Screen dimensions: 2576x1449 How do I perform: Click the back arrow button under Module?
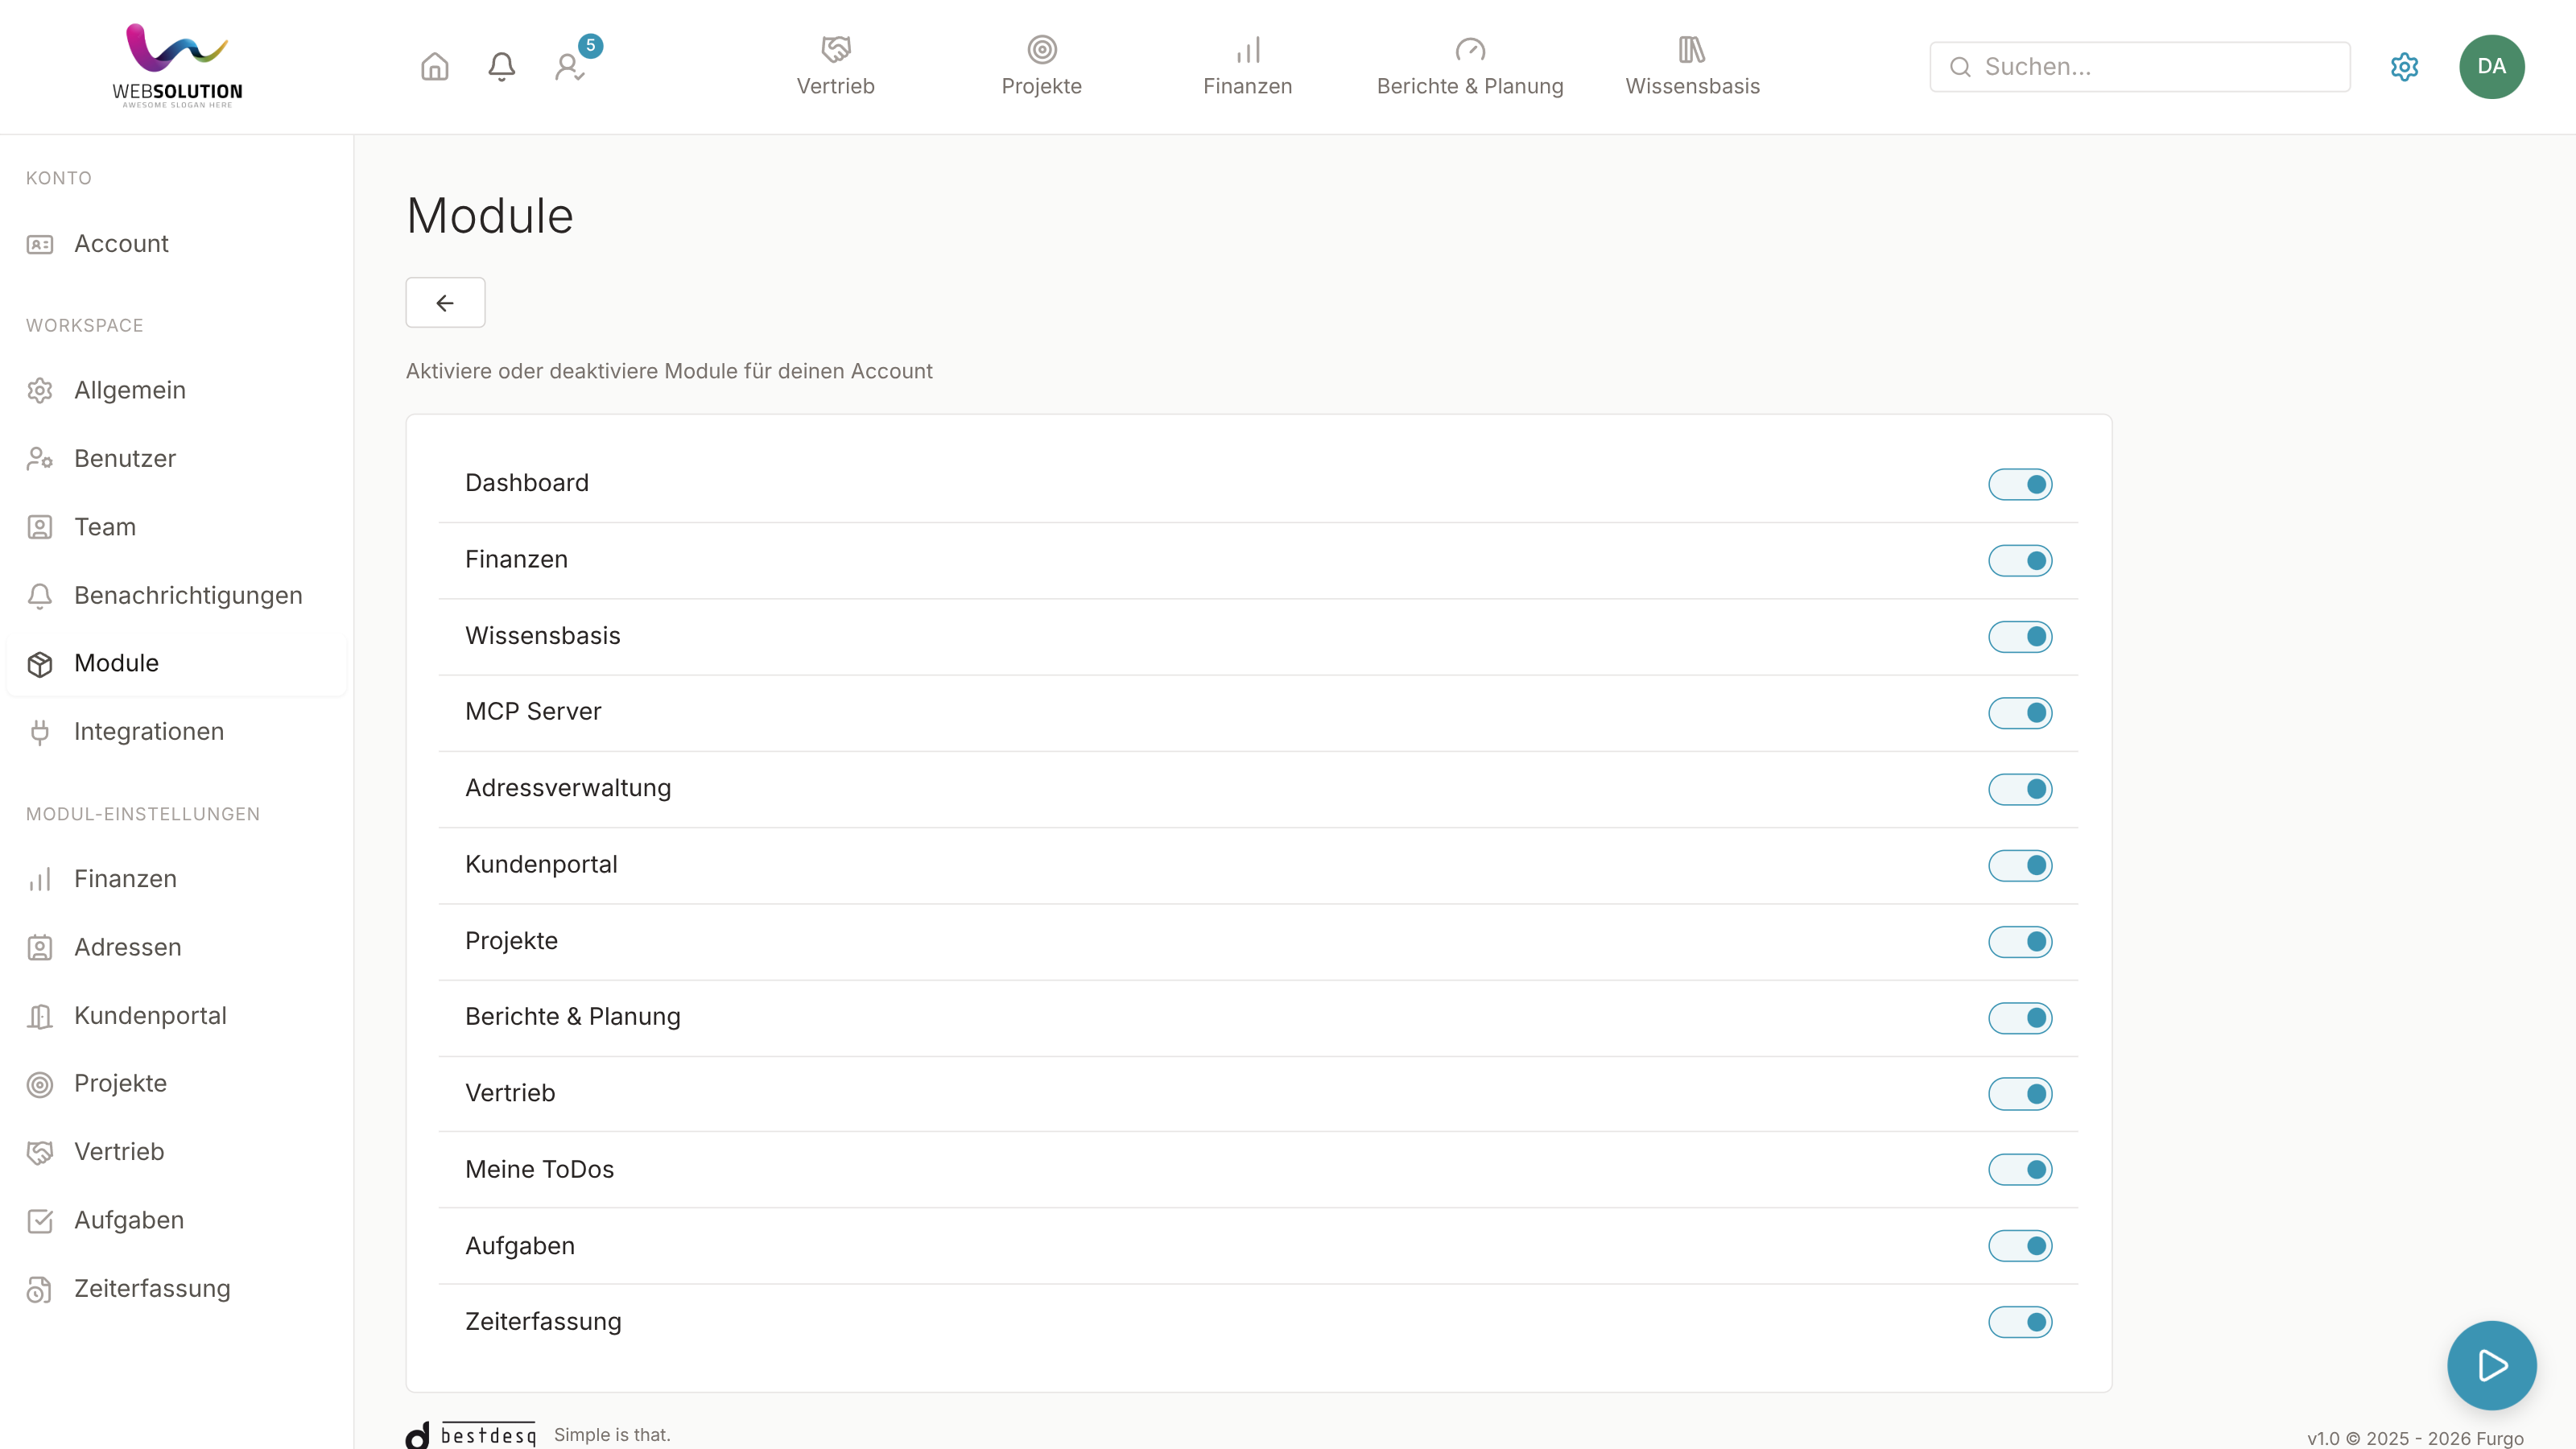point(445,302)
